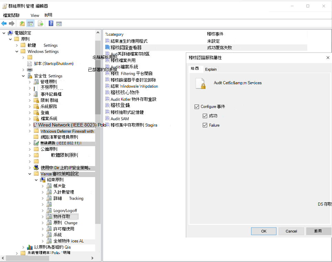Collapse the Vance 審核策略設定 node
Viewport: 332px width, 262px height.
pos(30,174)
